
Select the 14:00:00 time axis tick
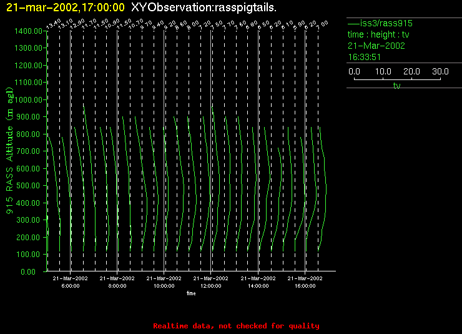click(258, 285)
